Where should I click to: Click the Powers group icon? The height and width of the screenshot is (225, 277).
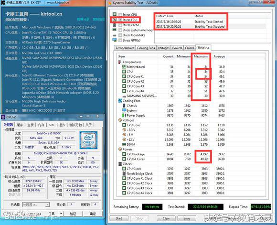120,149
